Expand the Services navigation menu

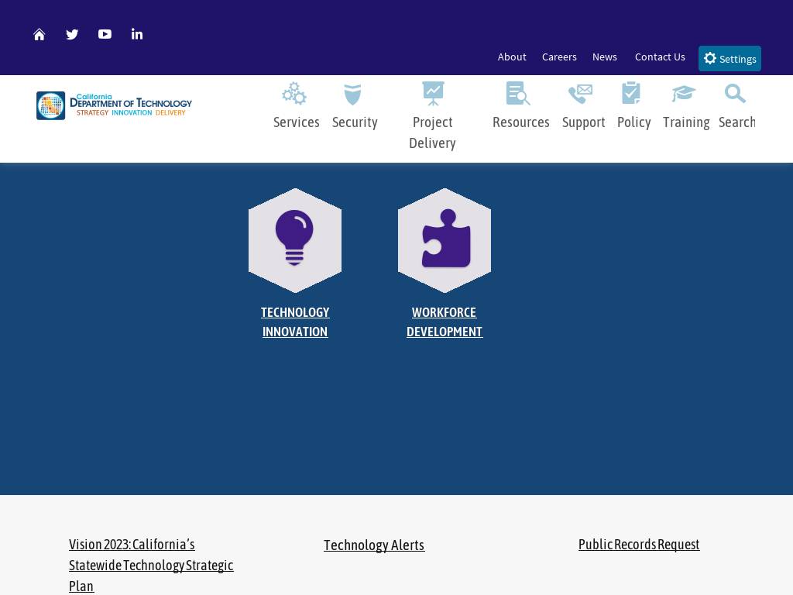296,107
